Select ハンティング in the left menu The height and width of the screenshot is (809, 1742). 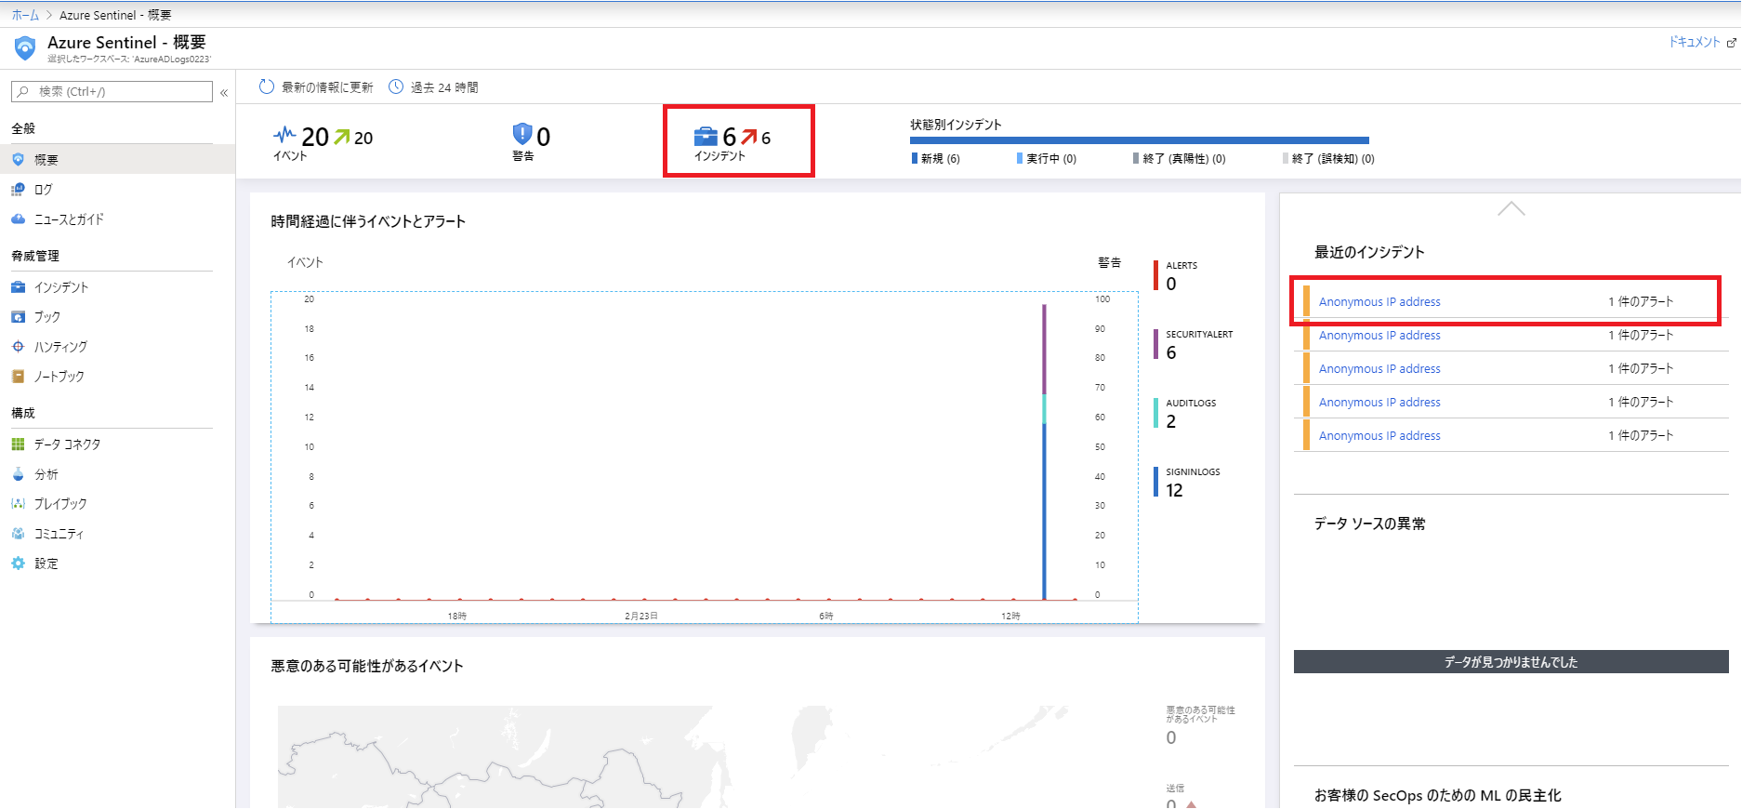[x=117, y=347]
